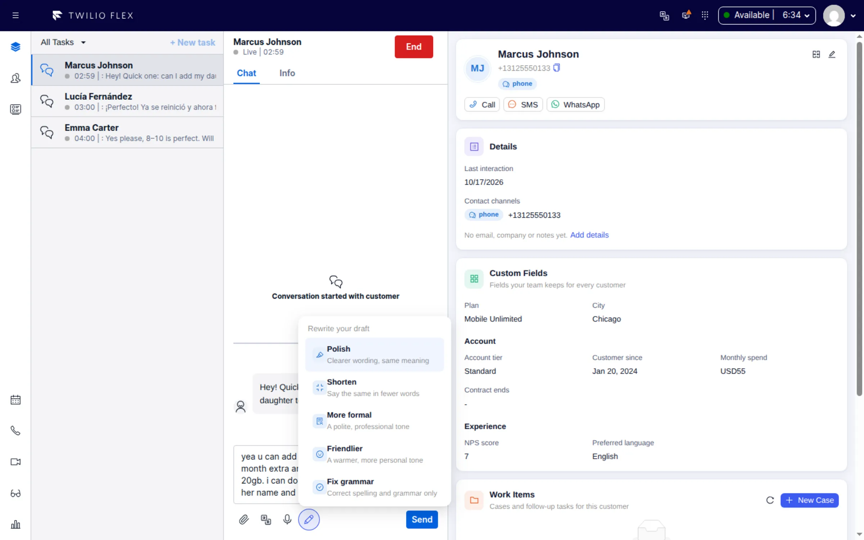Click the layout grid icon in the contact card
The height and width of the screenshot is (540, 864).
click(816, 54)
